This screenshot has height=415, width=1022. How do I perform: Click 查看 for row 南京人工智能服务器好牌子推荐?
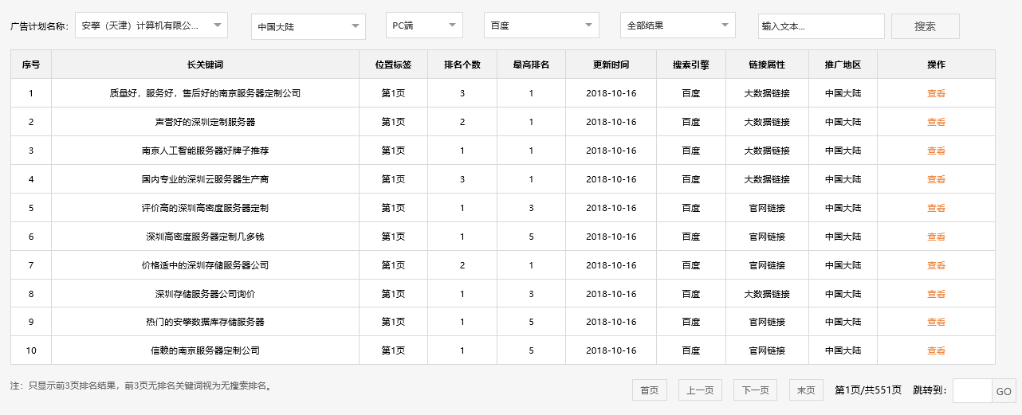936,151
